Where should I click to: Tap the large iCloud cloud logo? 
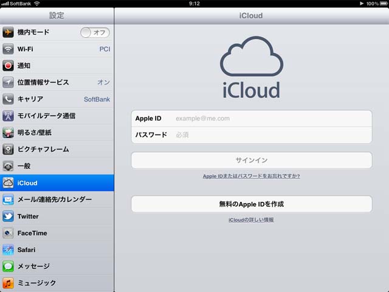[x=252, y=57]
